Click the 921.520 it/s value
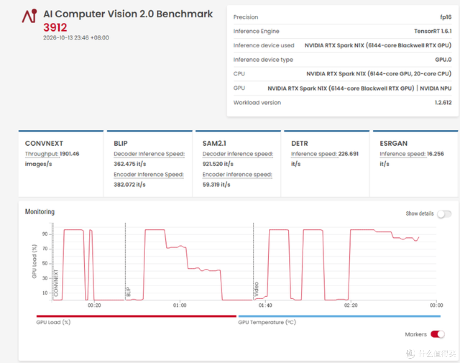The width and height of the screenshot is (460, 363). point(218,164)
